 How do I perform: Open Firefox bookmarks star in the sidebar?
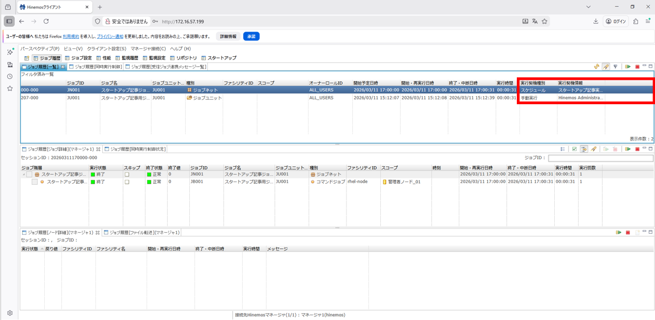pyautogui.click(x=9, y=88)
